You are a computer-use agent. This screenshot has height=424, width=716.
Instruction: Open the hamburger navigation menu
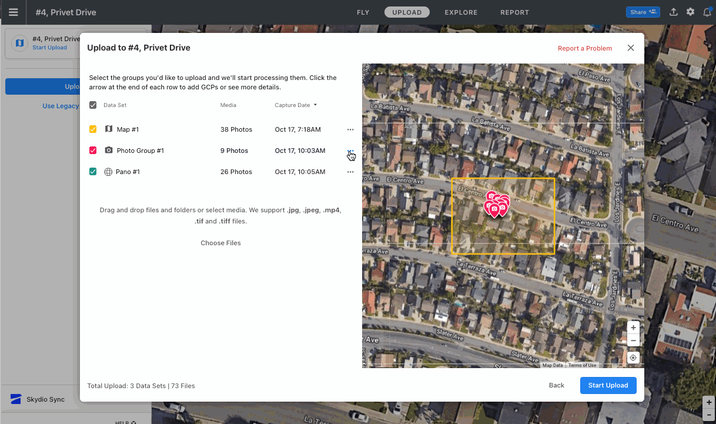pos(13,12)
